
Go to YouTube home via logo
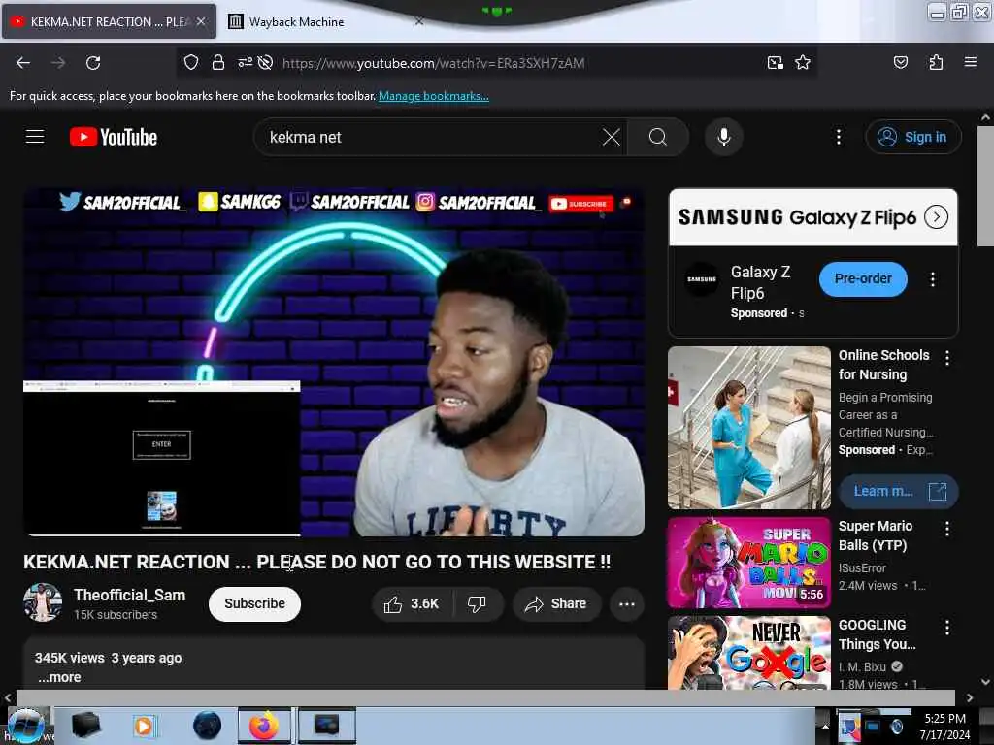pos(114,137)
